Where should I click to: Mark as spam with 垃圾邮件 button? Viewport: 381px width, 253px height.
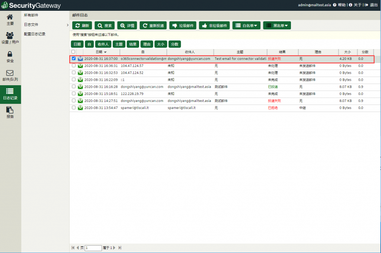(x=183, y=26)
